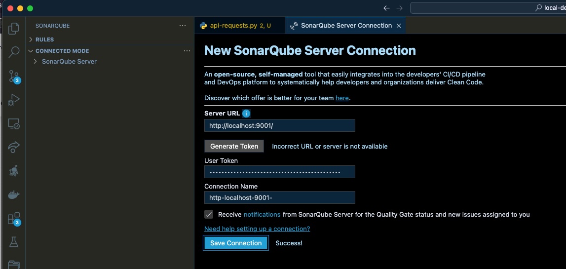
Task: Click the SONARQUBE sidebar title
Action: pyautogui.click(x=53, y=26)
